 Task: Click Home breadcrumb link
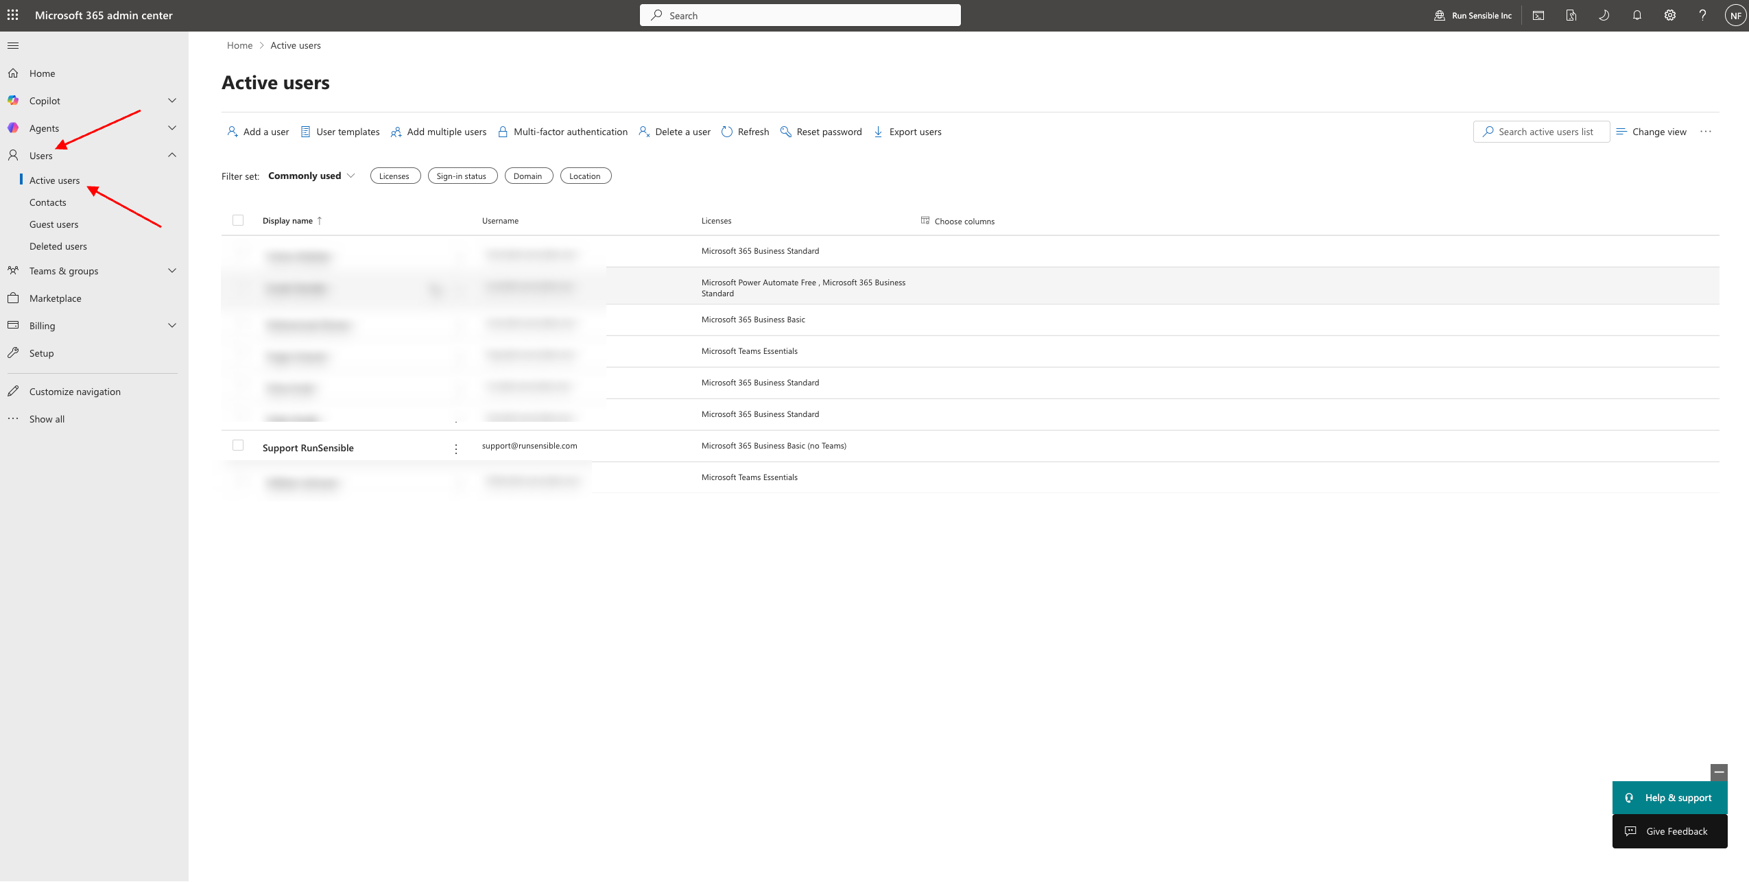click(x=239, y=45)
